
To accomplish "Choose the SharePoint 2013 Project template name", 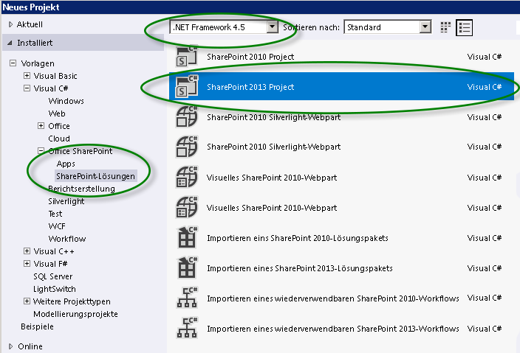I will point(250,87).
